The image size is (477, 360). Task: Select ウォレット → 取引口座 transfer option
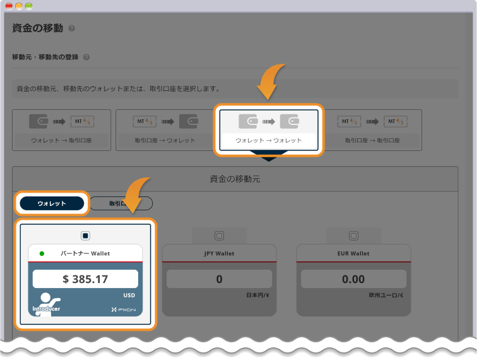[x=61, y=130]
